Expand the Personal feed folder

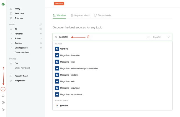11,34
